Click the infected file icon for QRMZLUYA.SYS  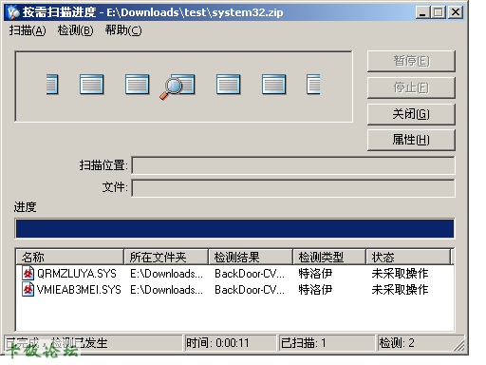pos(28,273)
